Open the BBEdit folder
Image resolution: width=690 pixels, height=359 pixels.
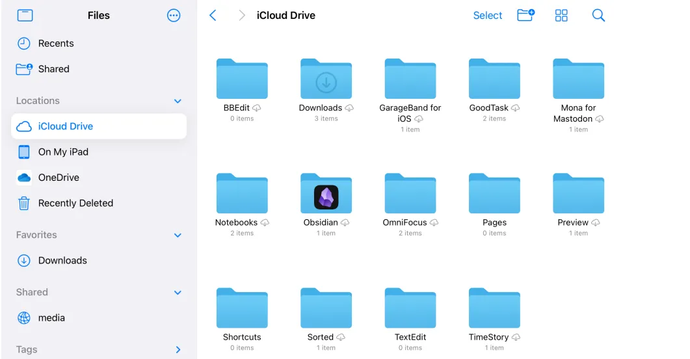(x=242, y=79)
